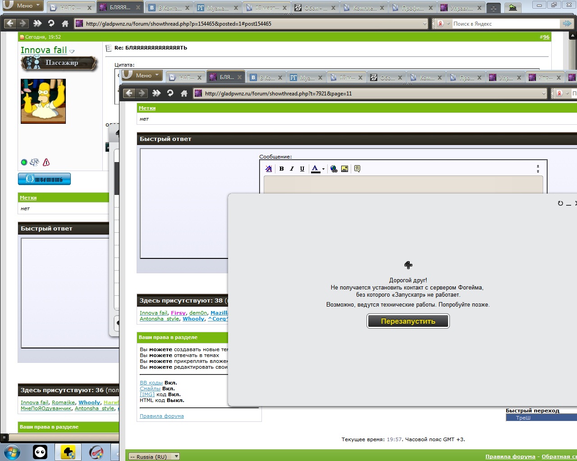
Task: Open the Russia (RU) language selector
Action: click(154, 456)
